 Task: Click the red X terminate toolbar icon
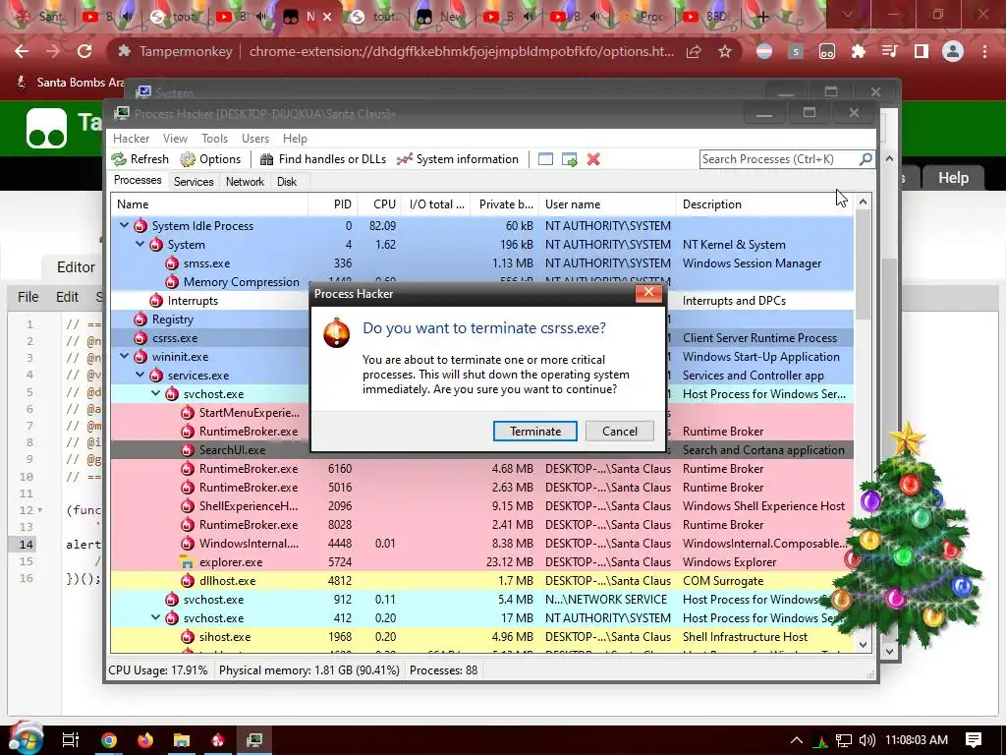click(x=593, y=159)
